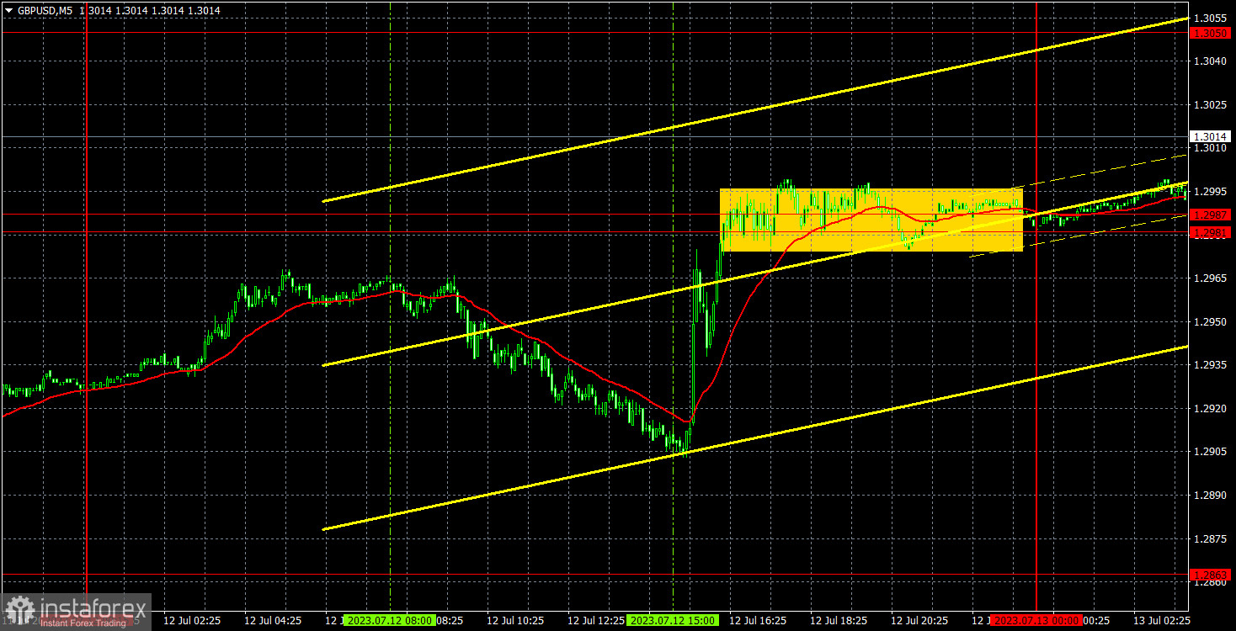Click the 1.2935 price axis label
Viewport: 1236px width, 631px height.
(x=1211, y=365)
